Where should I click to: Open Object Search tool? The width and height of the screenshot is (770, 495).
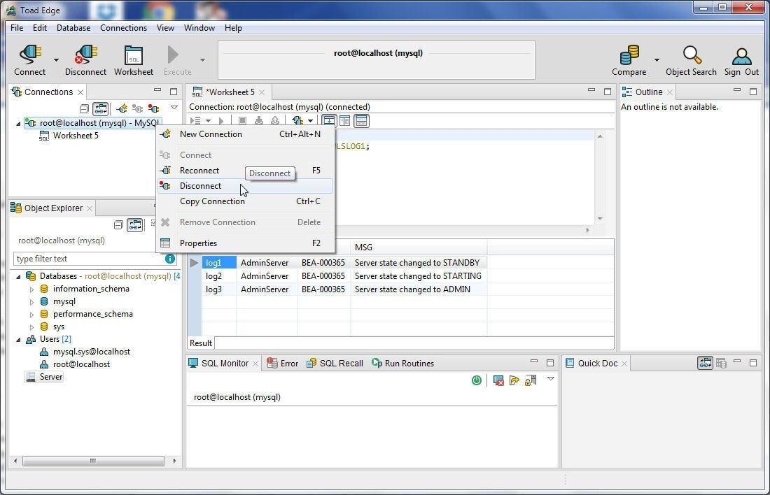coord(692,55)
